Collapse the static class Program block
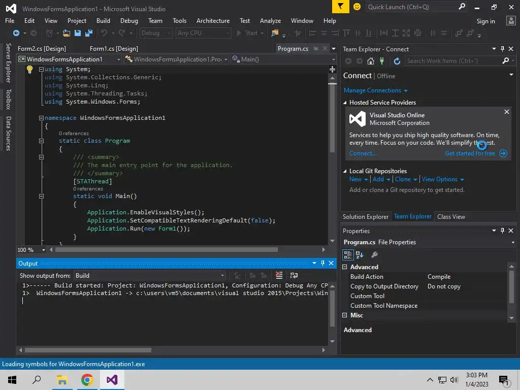520x390 pixels. click(x=41, y=141)
